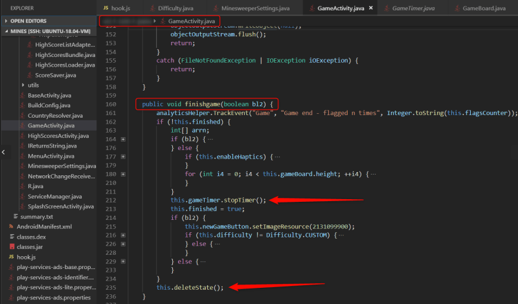Expand the utils folder in explorer
The width and height of the screenshot is (518, 304).
(23, 85)
